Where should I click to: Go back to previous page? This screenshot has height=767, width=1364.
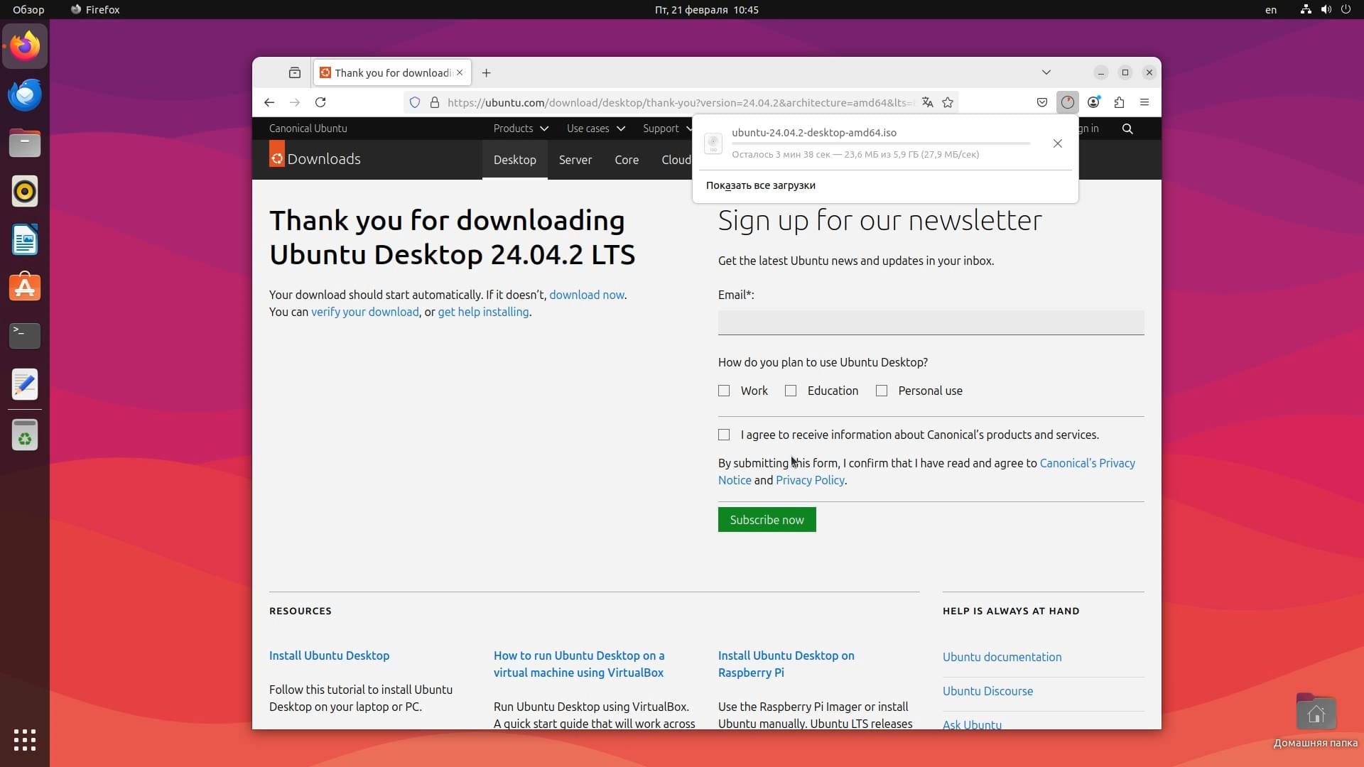click(269, 102)
